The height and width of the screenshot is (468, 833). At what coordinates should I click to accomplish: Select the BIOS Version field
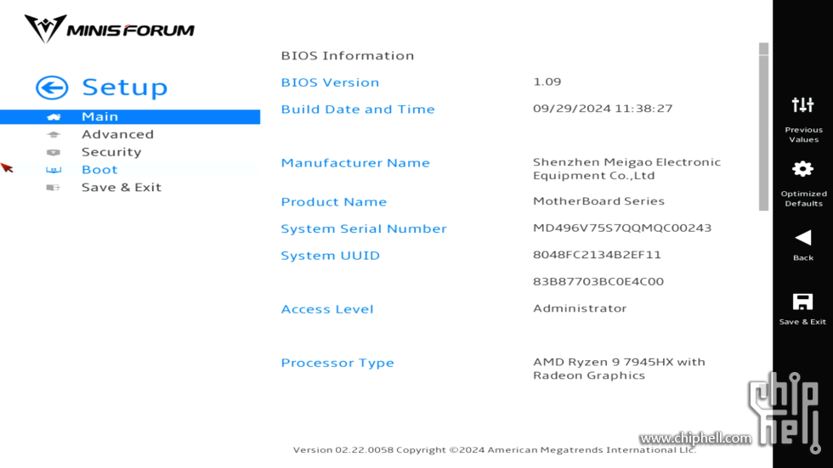tap(330, 82)
